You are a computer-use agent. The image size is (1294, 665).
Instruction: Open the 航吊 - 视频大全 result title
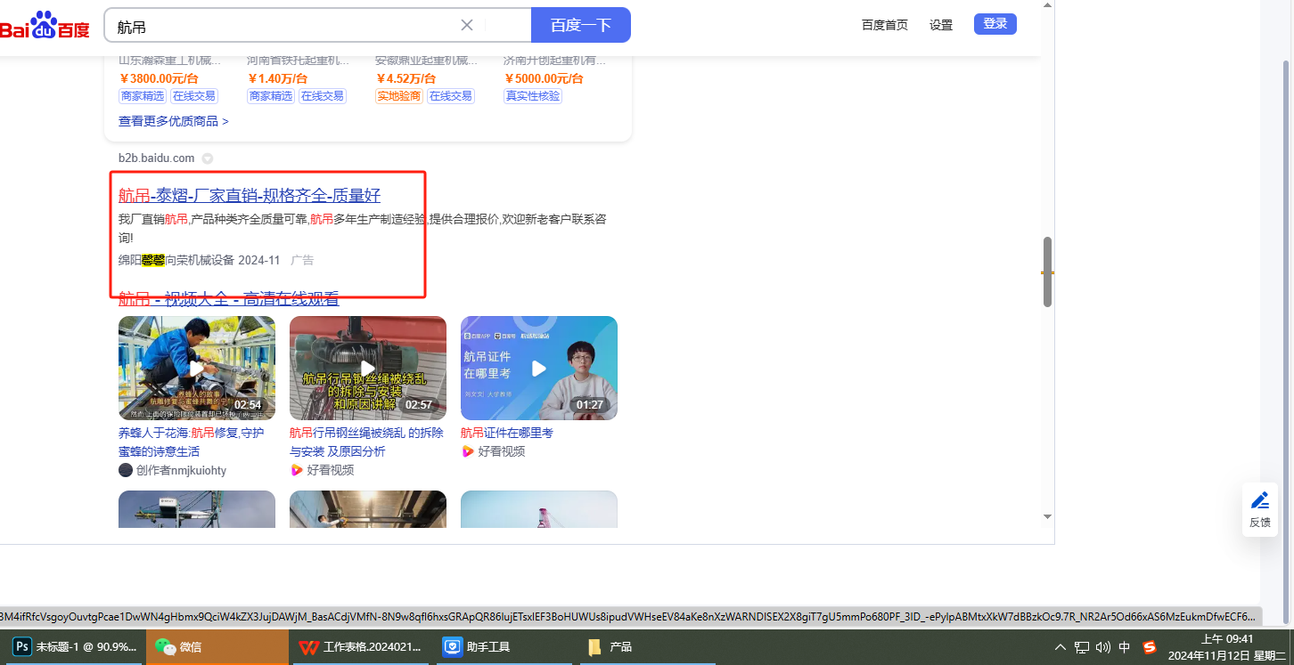[229, 299]
